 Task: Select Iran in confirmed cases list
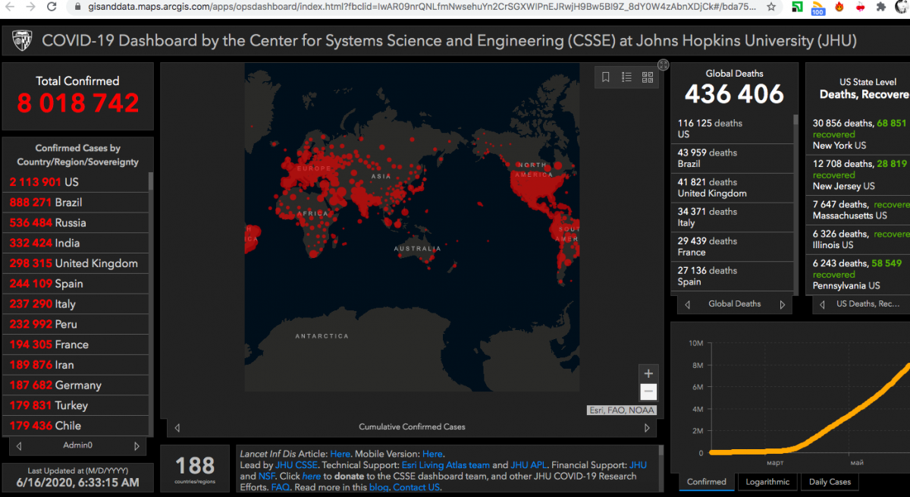(75, 365)
